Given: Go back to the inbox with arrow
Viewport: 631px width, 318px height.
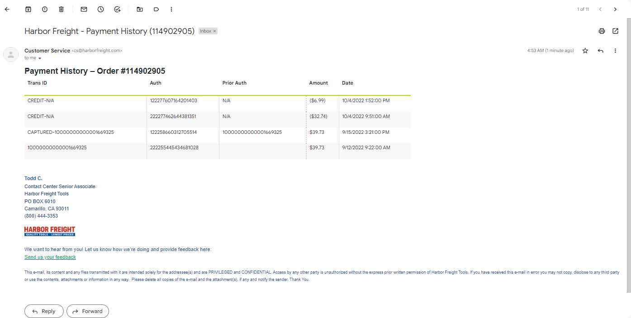Looking at the screenshot, I should pos(7,9).
